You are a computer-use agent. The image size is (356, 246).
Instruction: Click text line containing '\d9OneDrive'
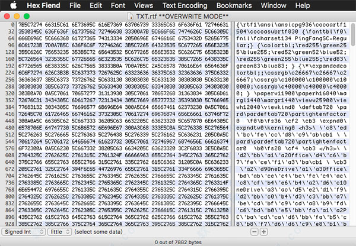(291, 169)
